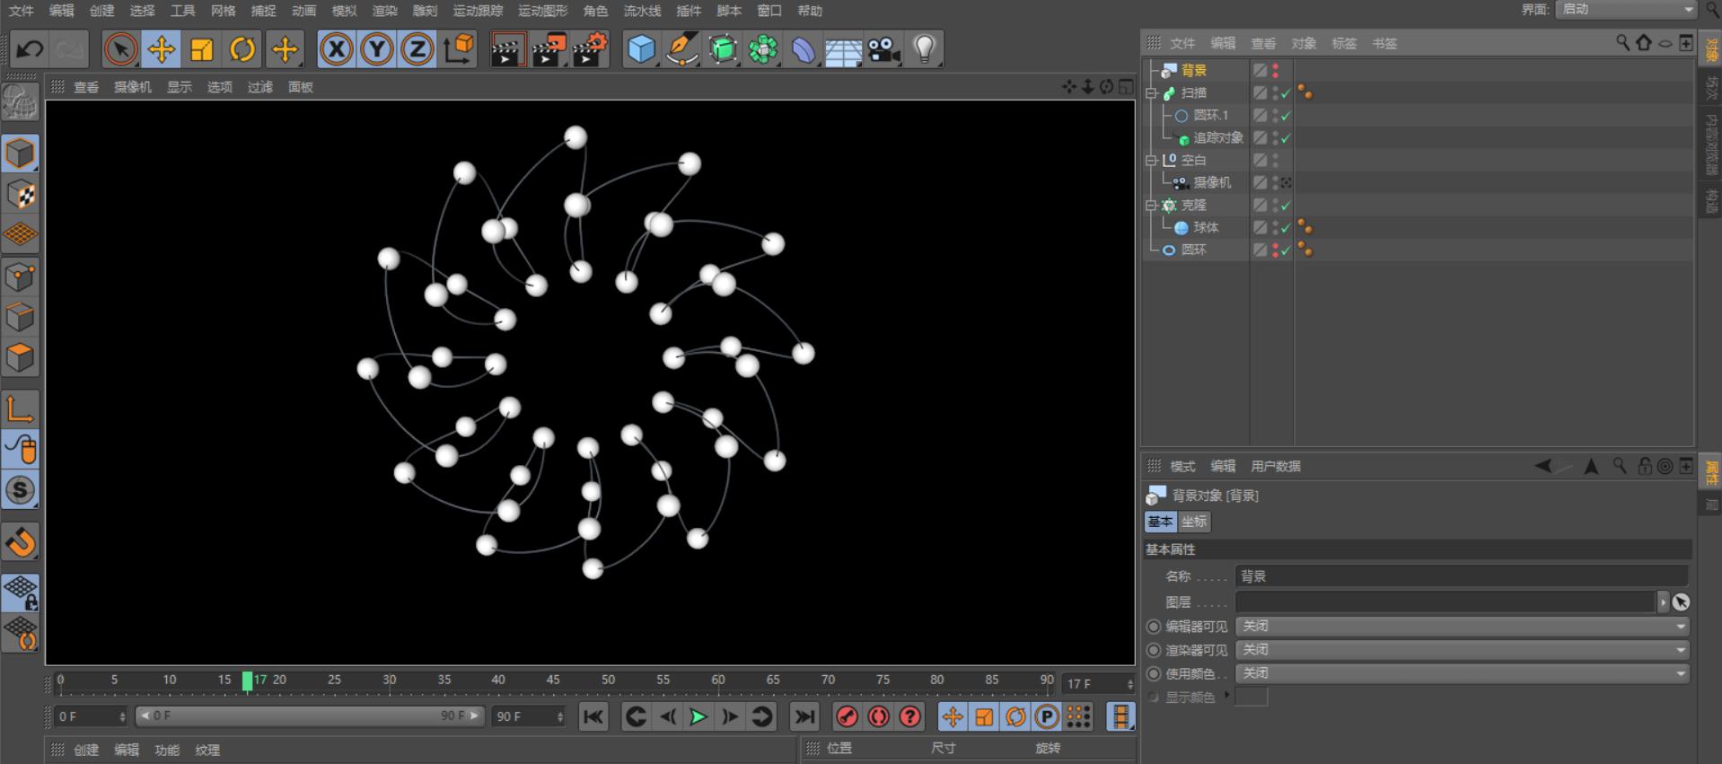Screen dimensions: 1722x764
Task: Click the Undo arrow icon
Action: click(x=30, y=49)
